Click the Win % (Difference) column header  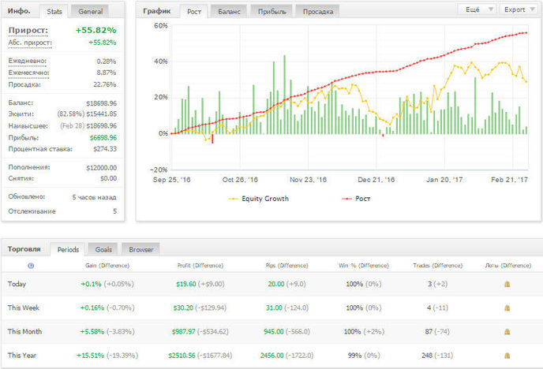(x=364, y=266)
